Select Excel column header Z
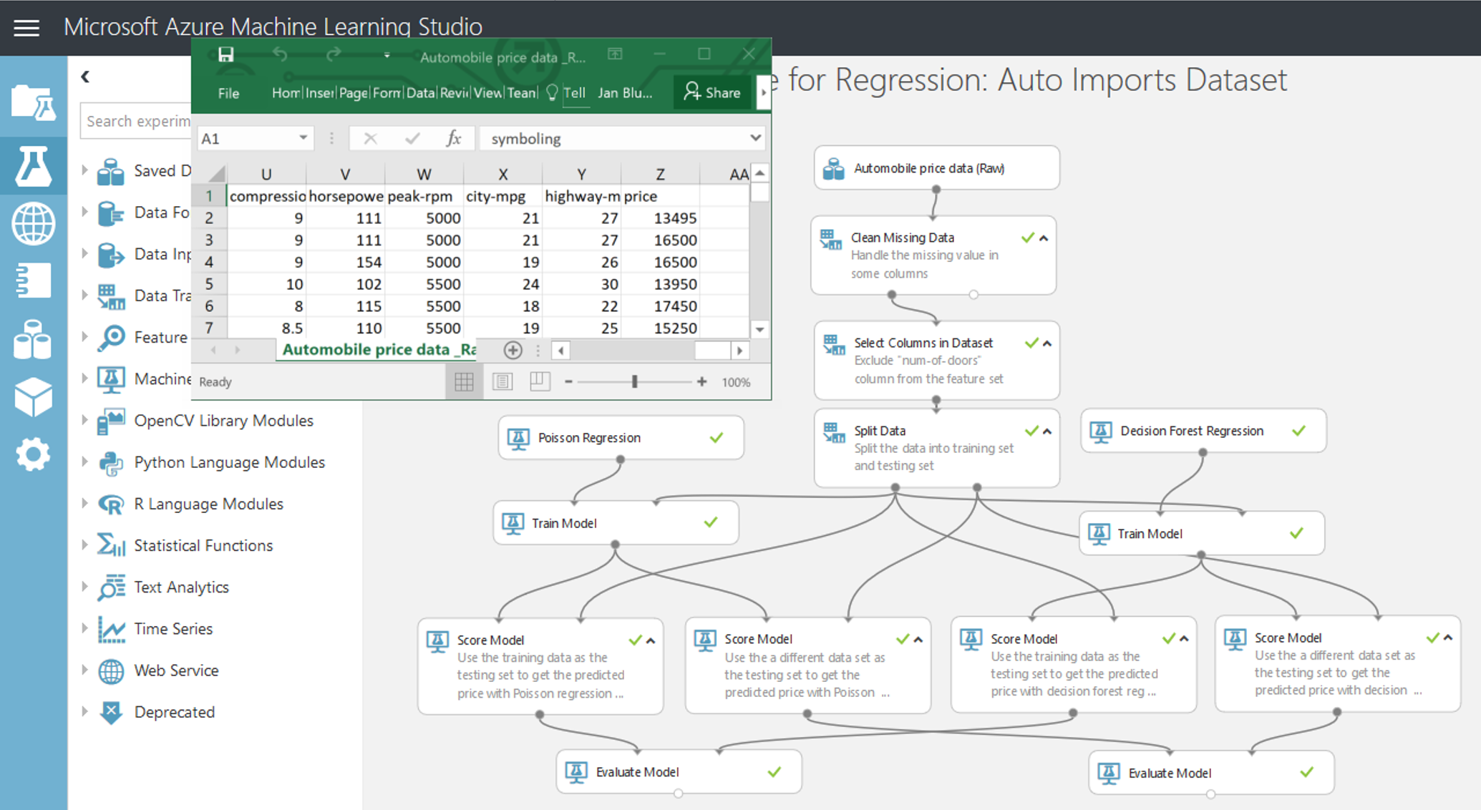Viewport: 1481px width, 810px height. coord(659,174)
